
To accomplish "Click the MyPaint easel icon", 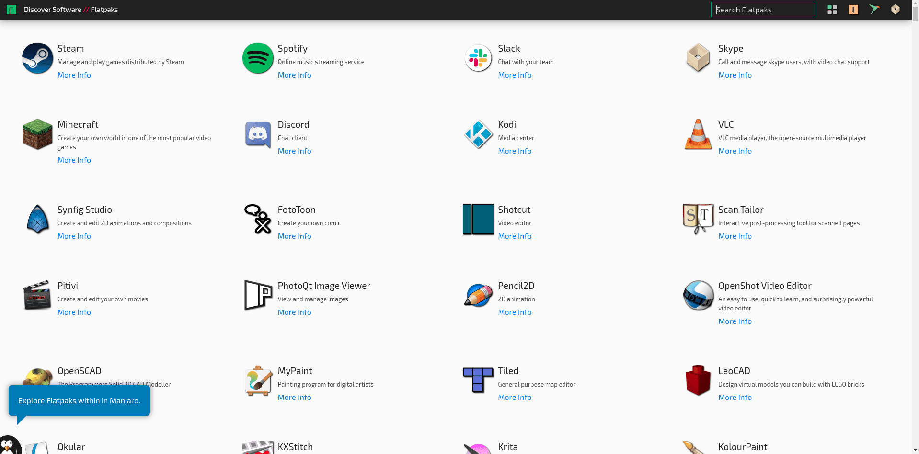I will [x=258, y=381].
